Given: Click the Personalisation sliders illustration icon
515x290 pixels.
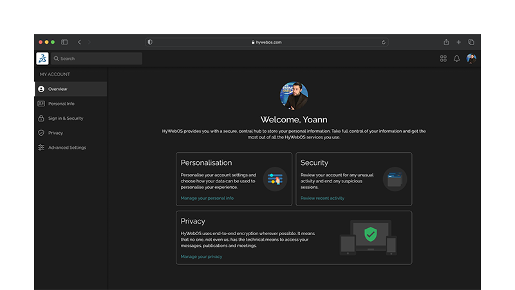Looking at the screenshot, I should click(x=275, y=179).
